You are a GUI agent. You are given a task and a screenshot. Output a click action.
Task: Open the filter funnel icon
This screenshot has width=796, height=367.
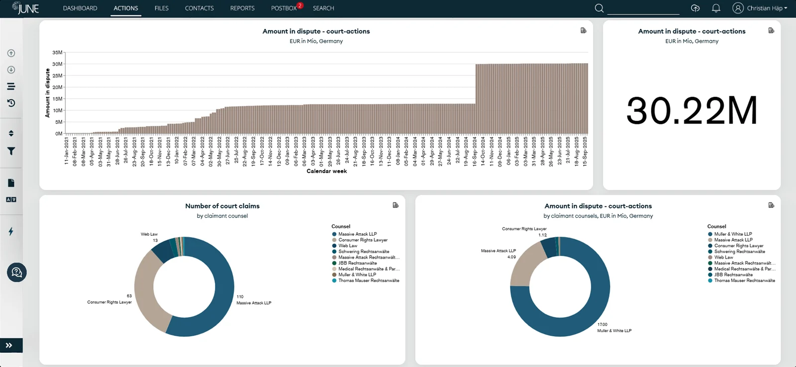pos(11,151)
